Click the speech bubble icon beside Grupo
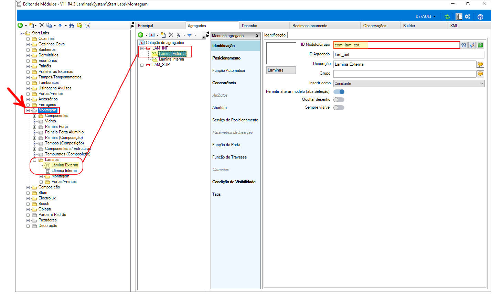Image resolution: width=492 pixels, height=295 pixels. (480, 74)
